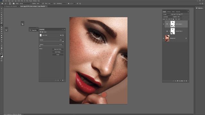The image size is (205, 115).
Task: Toggle pressure for opacity
Action: point(43,4)
